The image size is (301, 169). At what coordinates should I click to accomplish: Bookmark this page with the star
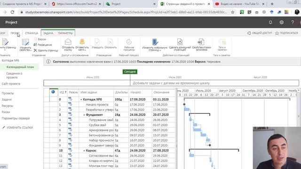(x=233, y=12)
